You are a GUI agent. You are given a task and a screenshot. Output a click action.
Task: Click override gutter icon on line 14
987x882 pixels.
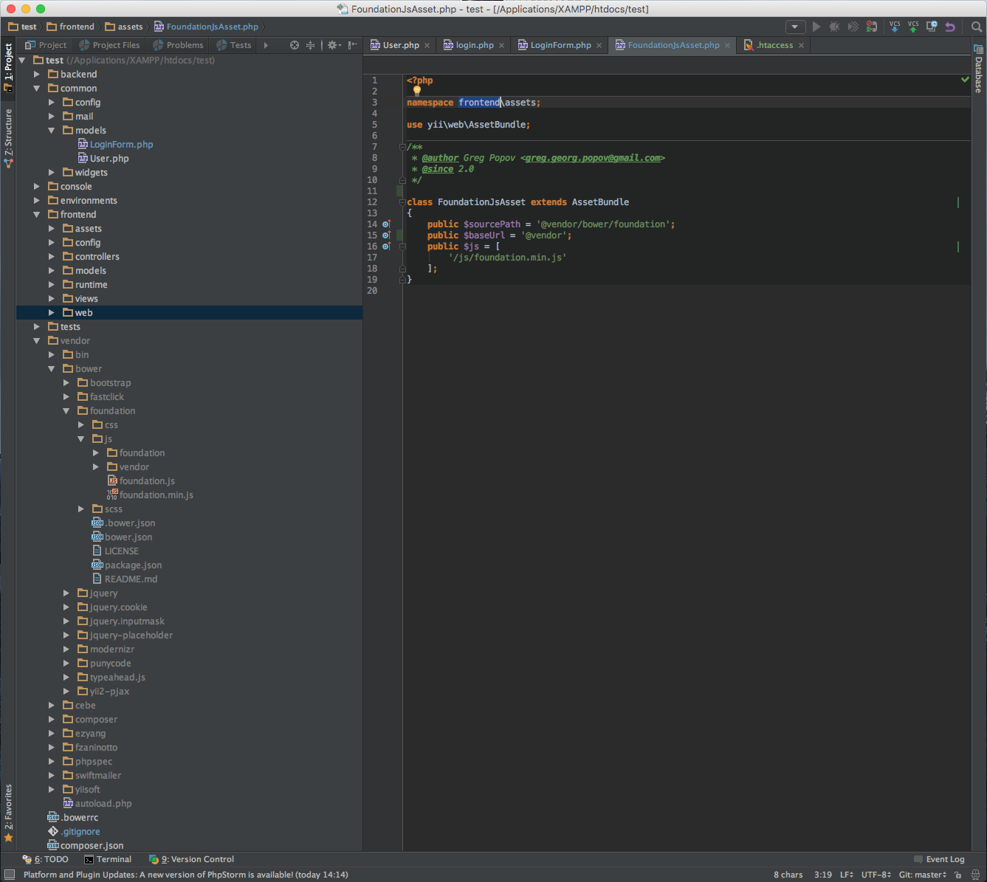(385, 224)
